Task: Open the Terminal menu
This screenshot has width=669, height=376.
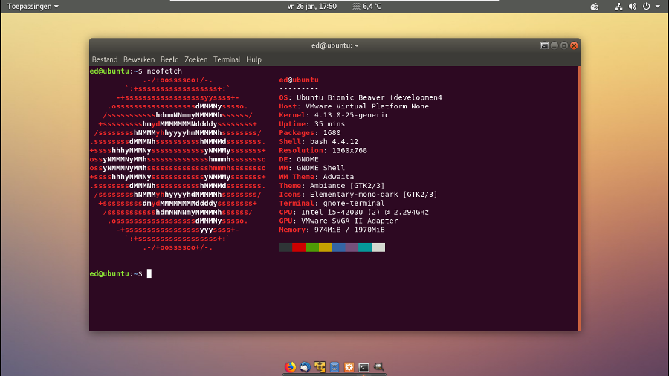Action: pyautogui.click(x=227, y=59)
